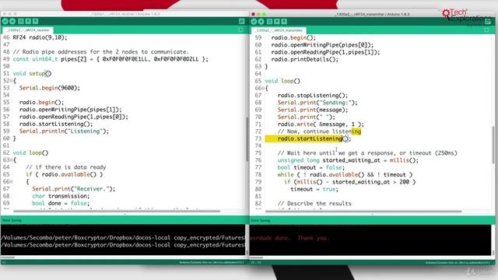Click 'Serial.print("Sending:");' in transmitter
Viewport: 498px width, 280px height.
(317, 103)
